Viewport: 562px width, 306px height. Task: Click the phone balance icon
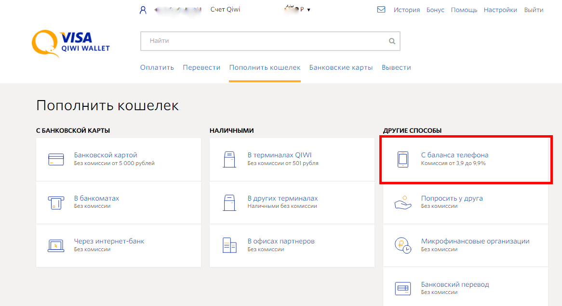[402, 159]
